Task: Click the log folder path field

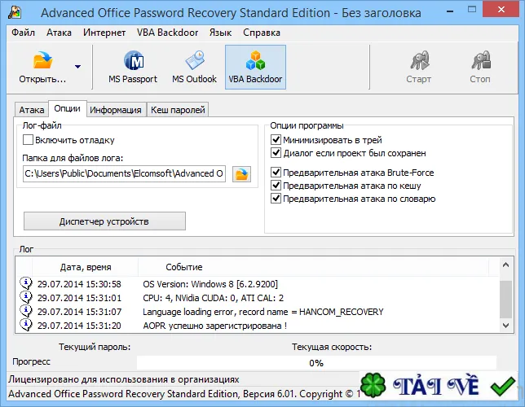Action: [x=124, y=173]
